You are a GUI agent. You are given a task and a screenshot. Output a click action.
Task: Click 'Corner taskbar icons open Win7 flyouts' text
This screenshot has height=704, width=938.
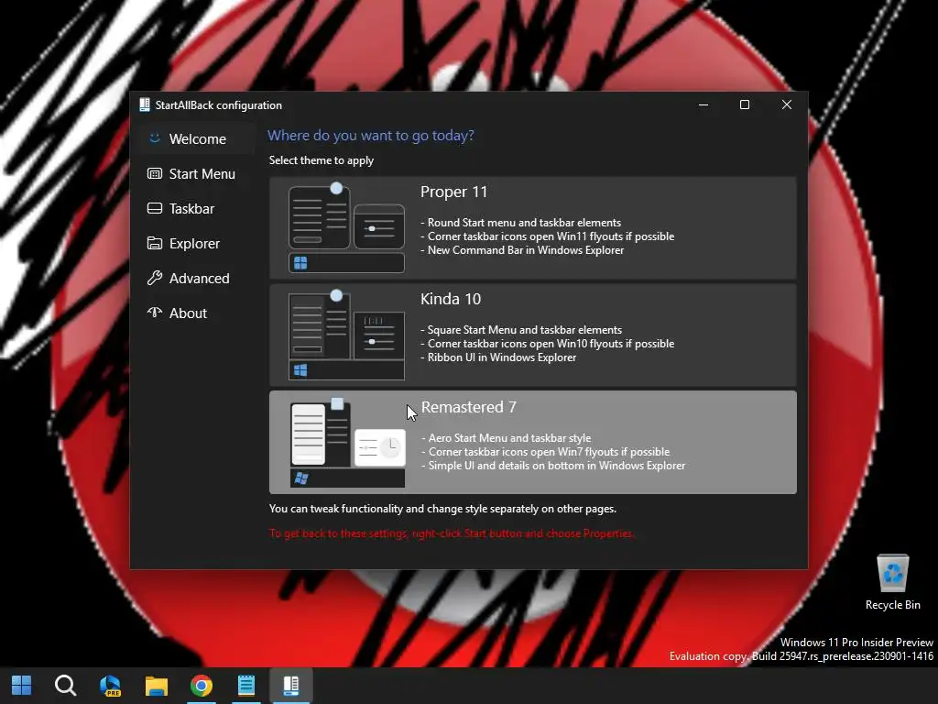click(x=546, y=452)
